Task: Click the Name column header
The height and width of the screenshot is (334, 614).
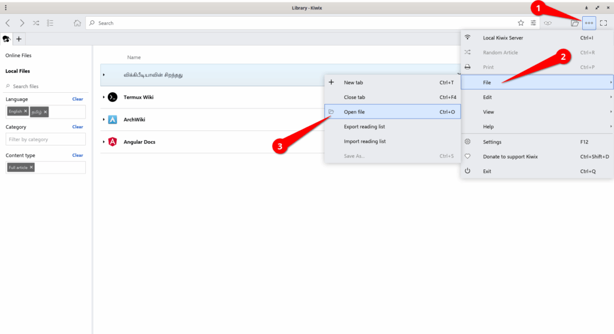Action: pos(134,57)
